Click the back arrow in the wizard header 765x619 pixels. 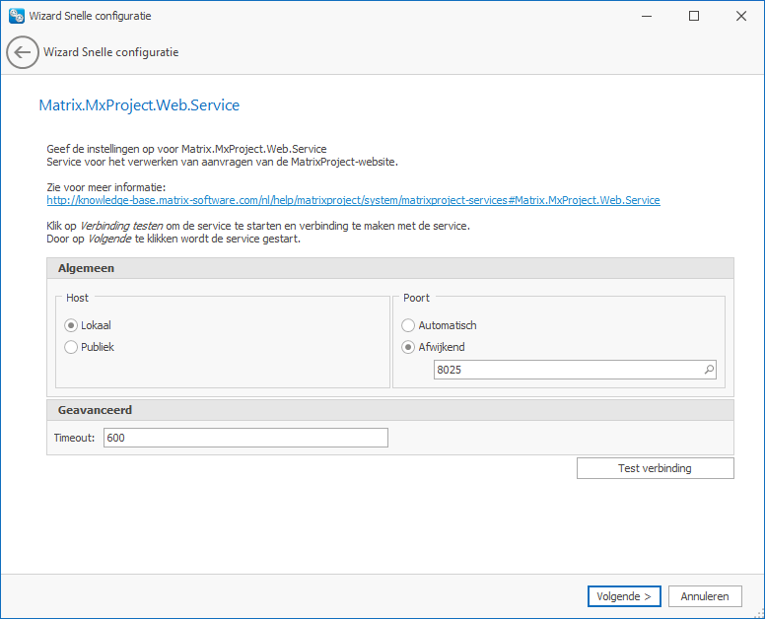23,52
